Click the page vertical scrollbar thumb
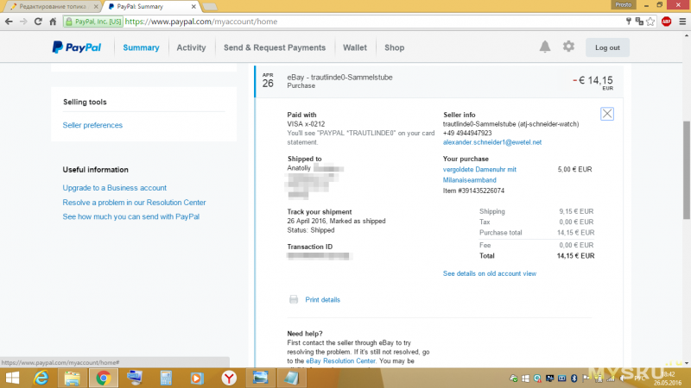The image size is (691, 388). click(687, 169)
